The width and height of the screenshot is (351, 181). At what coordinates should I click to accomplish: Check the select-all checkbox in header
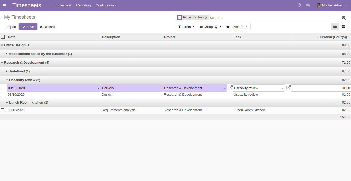(x=3, y=37)
